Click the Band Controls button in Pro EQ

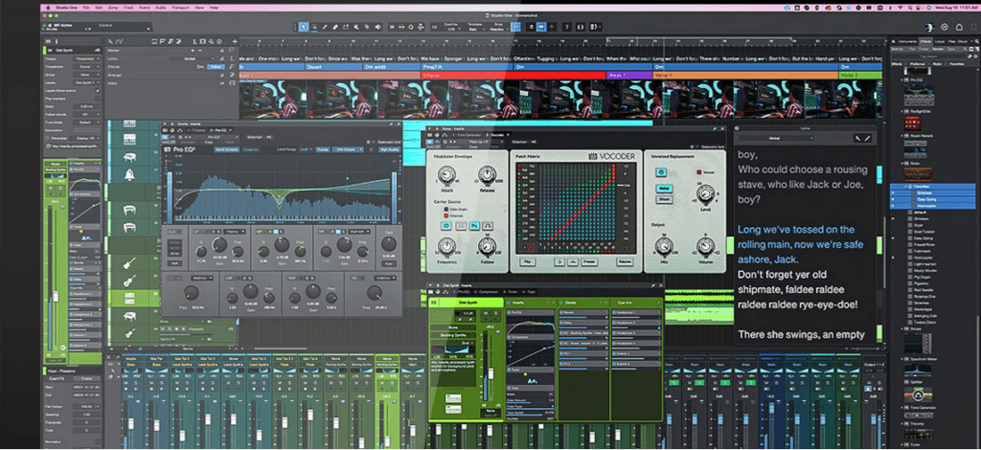point(227,150)
